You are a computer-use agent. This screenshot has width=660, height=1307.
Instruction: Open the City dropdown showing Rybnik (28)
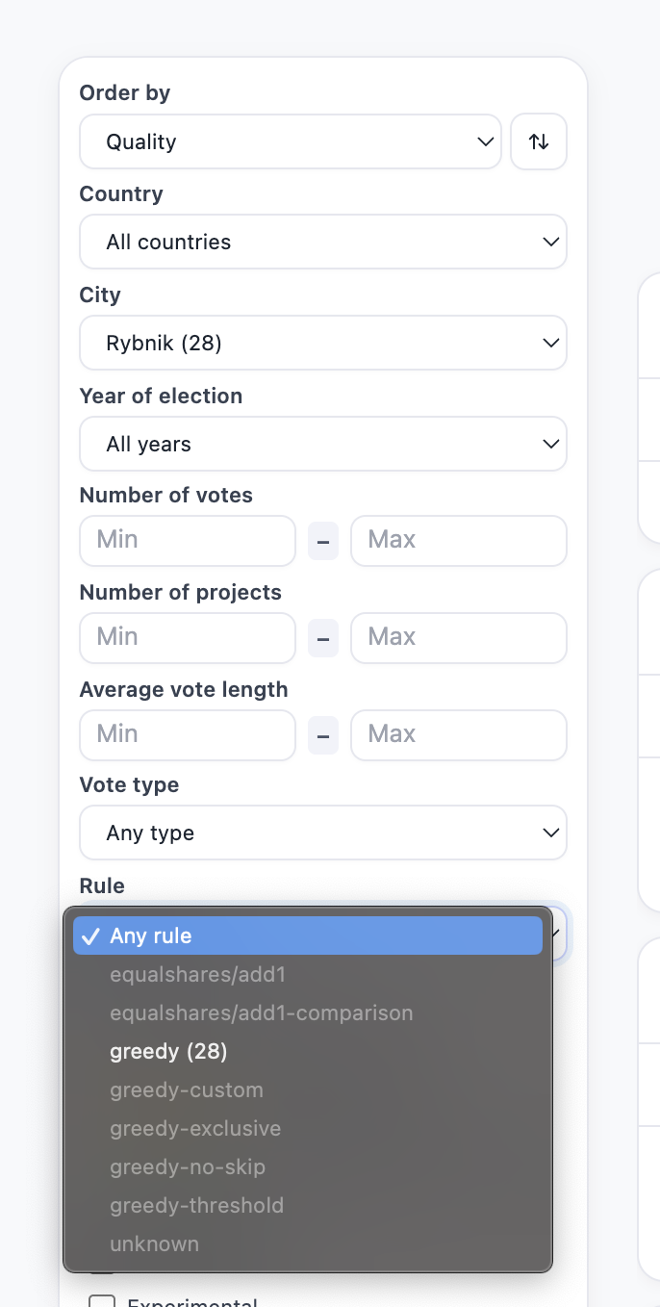(323, 343)
